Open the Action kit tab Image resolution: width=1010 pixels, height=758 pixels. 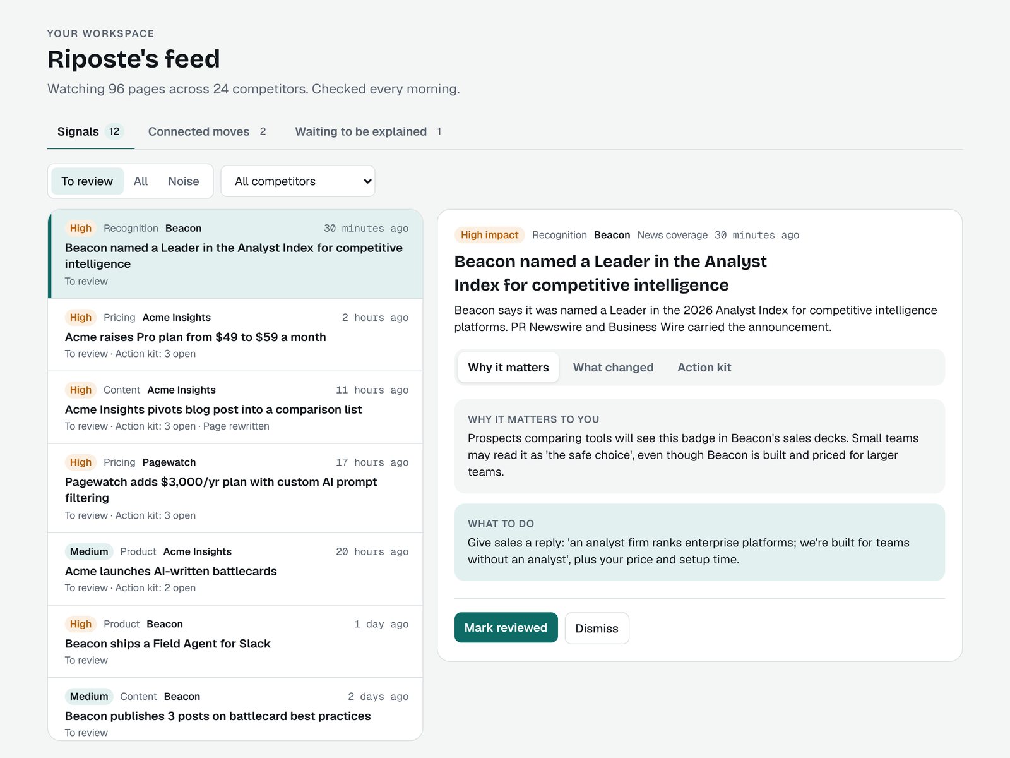tap(704, 368)
